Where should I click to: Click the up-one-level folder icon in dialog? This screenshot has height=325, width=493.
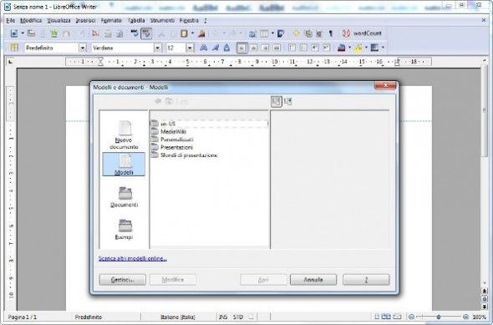169,101
